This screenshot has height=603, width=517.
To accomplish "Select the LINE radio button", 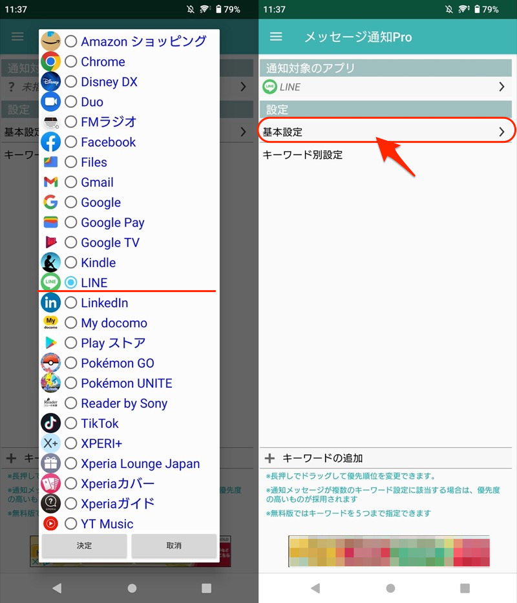I will pos(70,283).
